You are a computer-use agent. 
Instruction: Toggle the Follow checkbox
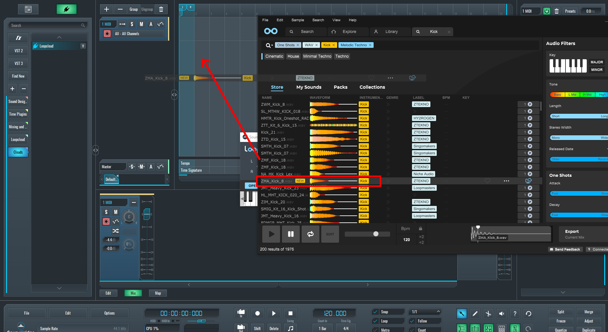412,321
